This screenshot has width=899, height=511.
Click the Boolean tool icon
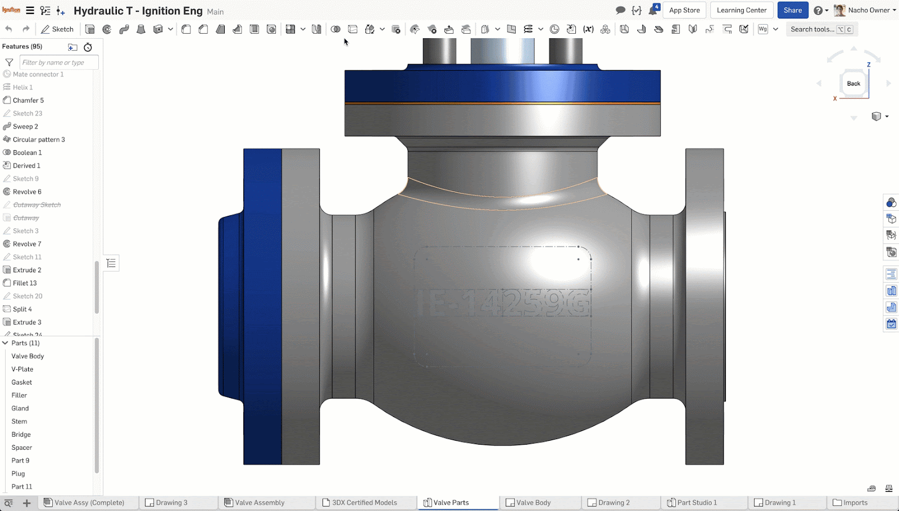coord(335,29)
